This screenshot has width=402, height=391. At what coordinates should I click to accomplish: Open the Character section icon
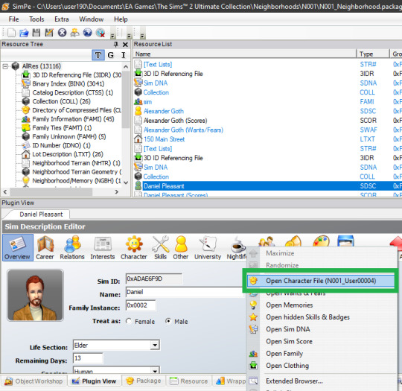coord(134,247)
